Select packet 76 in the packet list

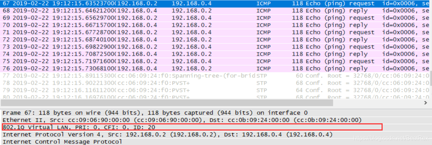pos(215,68)
